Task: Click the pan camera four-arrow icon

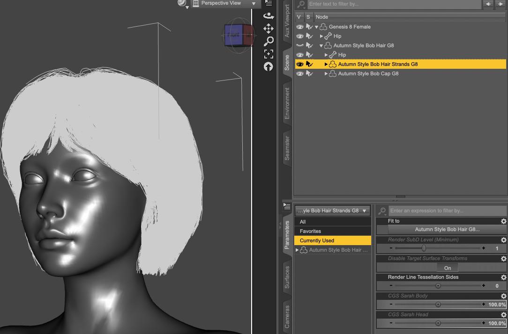Action: [269, 29]
